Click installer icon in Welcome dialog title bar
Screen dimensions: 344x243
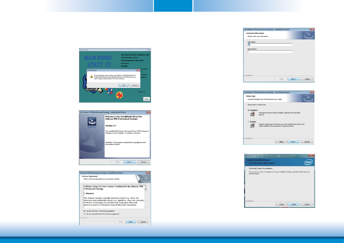[81, 112]
